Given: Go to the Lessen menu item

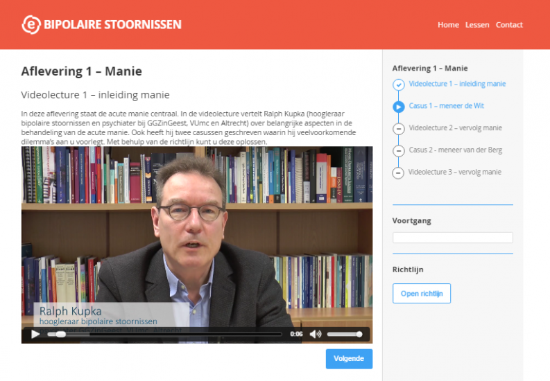Looking at the screenshot, I should [x=477, y=25].
